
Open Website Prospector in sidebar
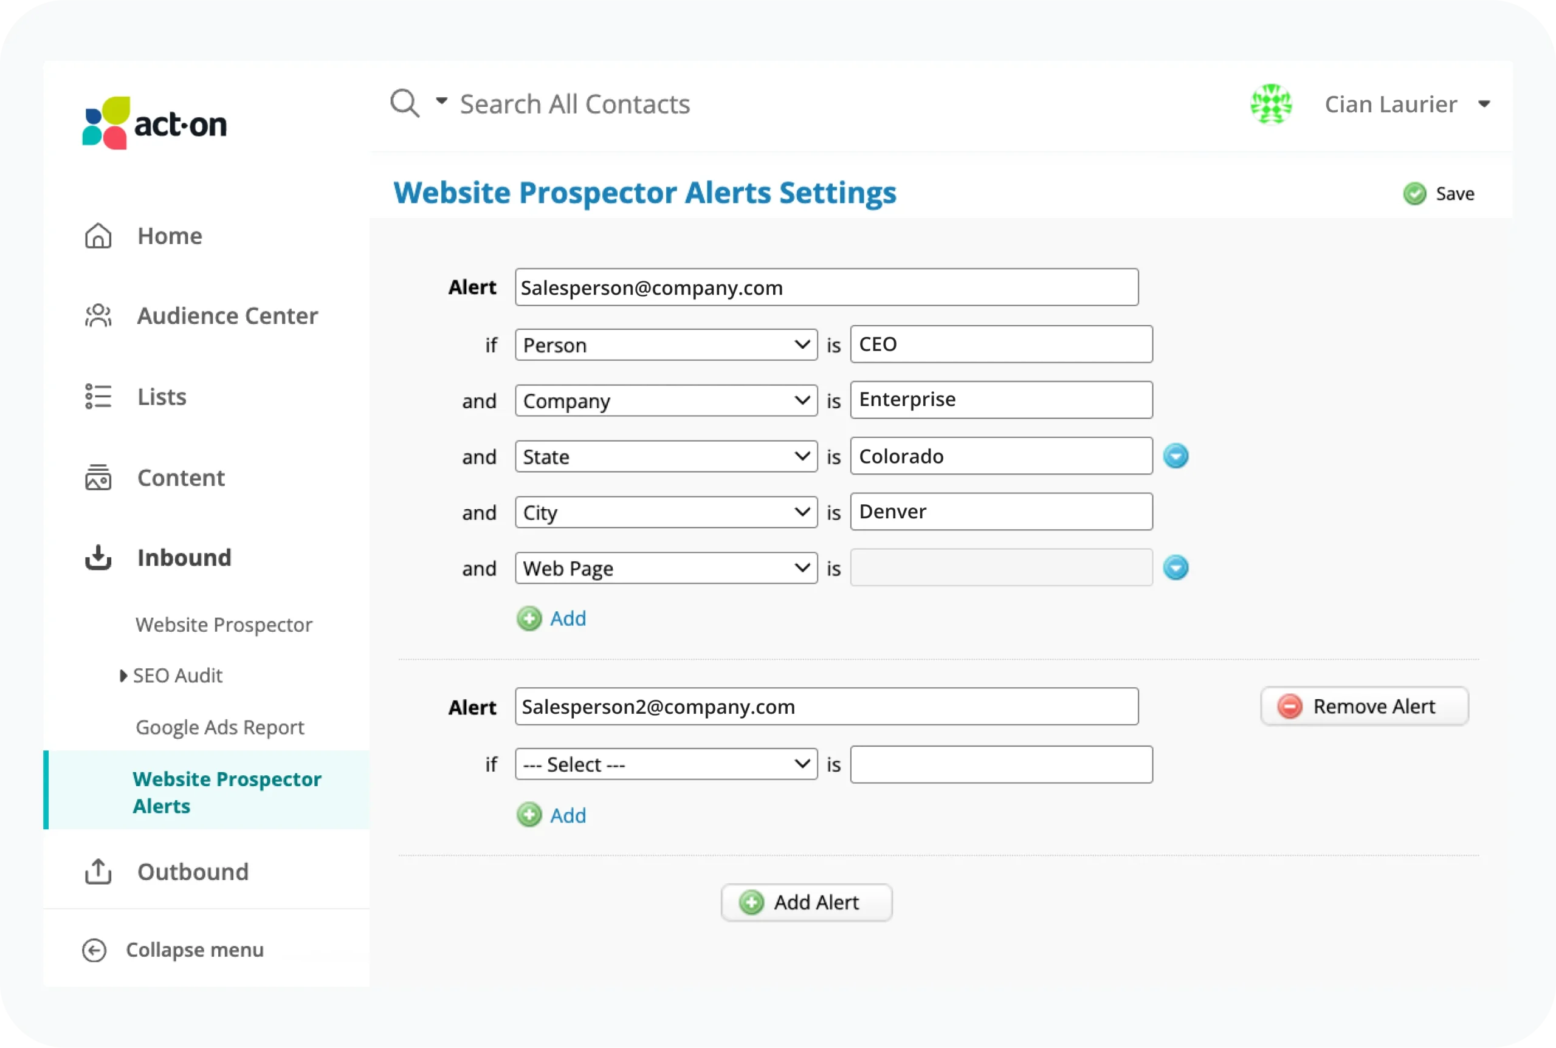point(223,625)
